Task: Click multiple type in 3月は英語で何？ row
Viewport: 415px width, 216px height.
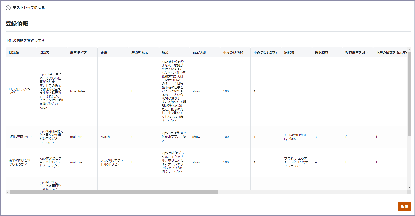Action: point(82,137)
